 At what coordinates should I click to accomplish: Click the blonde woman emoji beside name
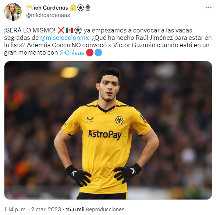click(x=73, y=8)
